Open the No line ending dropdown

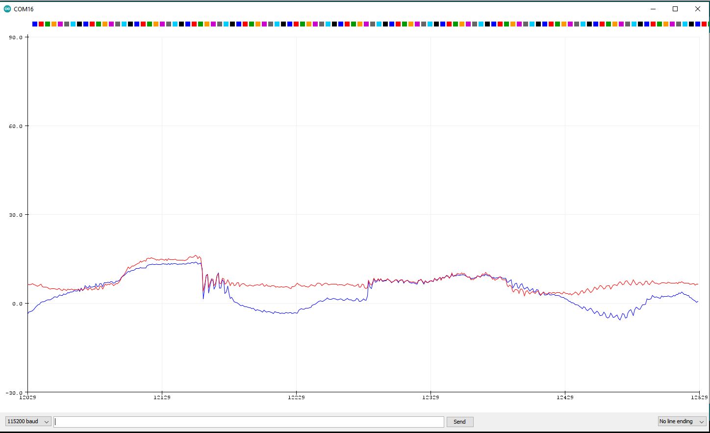(x=682, y=421)
